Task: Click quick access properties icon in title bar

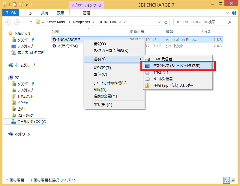Action: (14, 5)
